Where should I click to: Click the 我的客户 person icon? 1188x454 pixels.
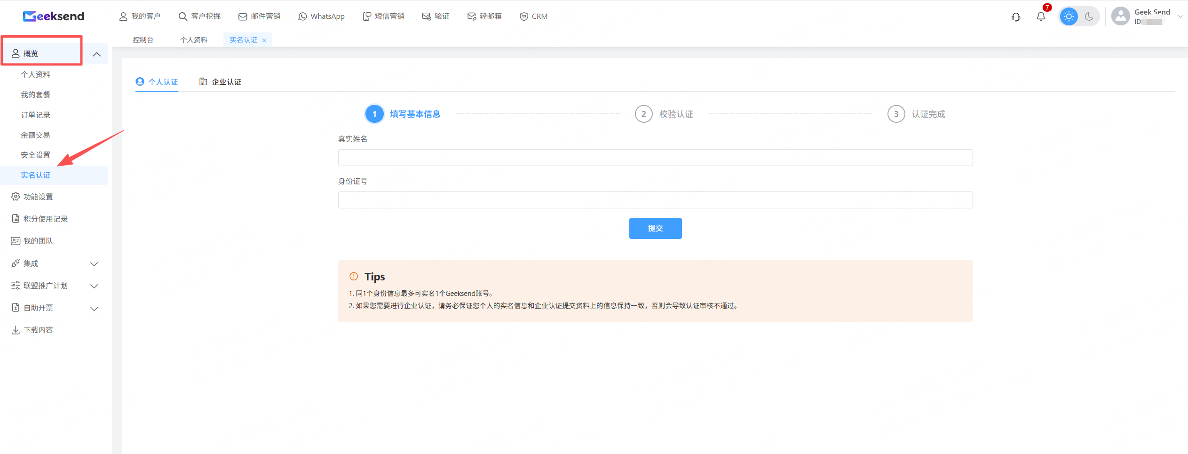point(123,16)
